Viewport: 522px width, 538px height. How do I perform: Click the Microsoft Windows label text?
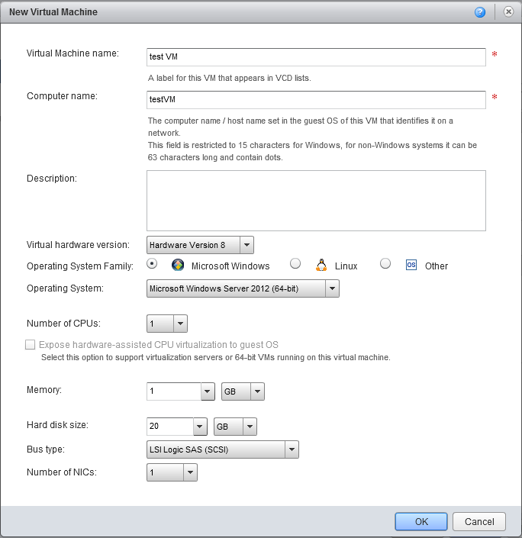pos(230,266)
